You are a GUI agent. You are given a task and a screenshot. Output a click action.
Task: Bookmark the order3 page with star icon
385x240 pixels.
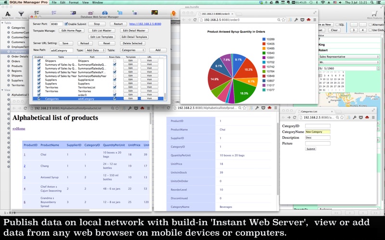coord(283,20)
